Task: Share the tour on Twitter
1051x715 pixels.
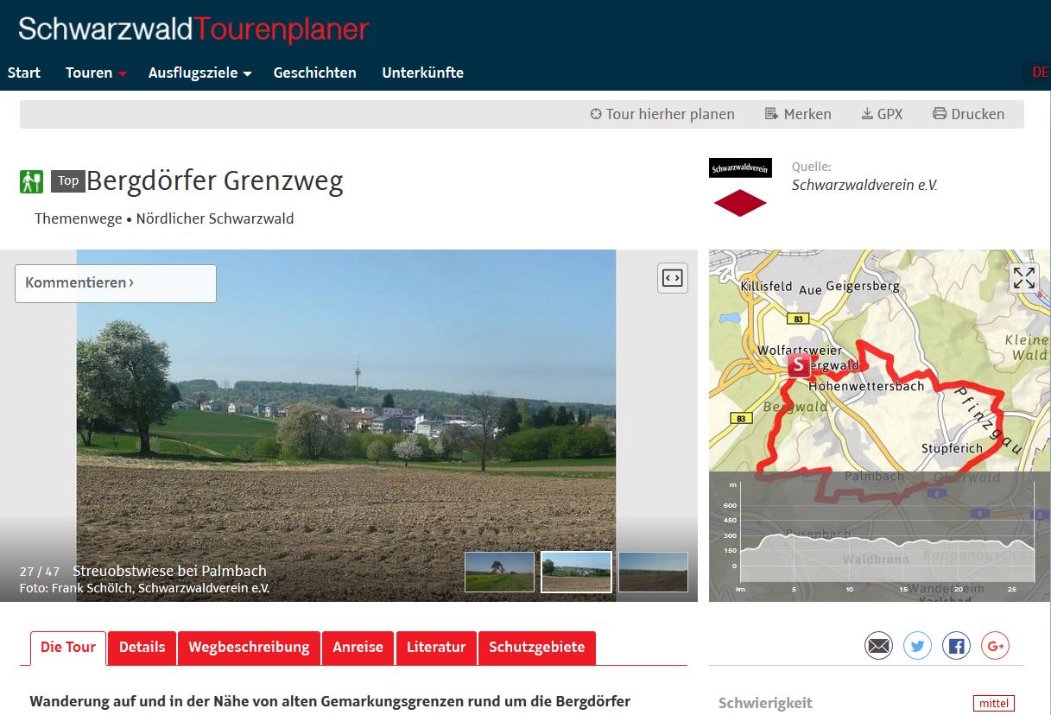Action: (x=917, y=646)
